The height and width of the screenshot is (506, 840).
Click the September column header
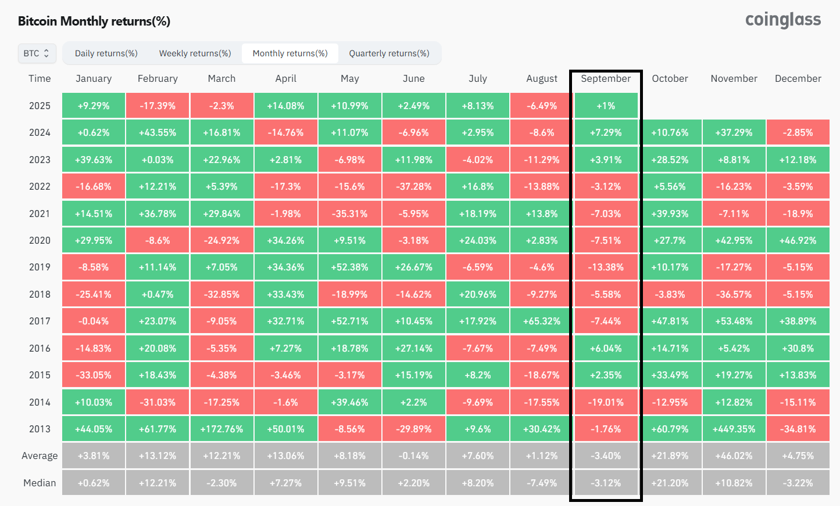606,78
